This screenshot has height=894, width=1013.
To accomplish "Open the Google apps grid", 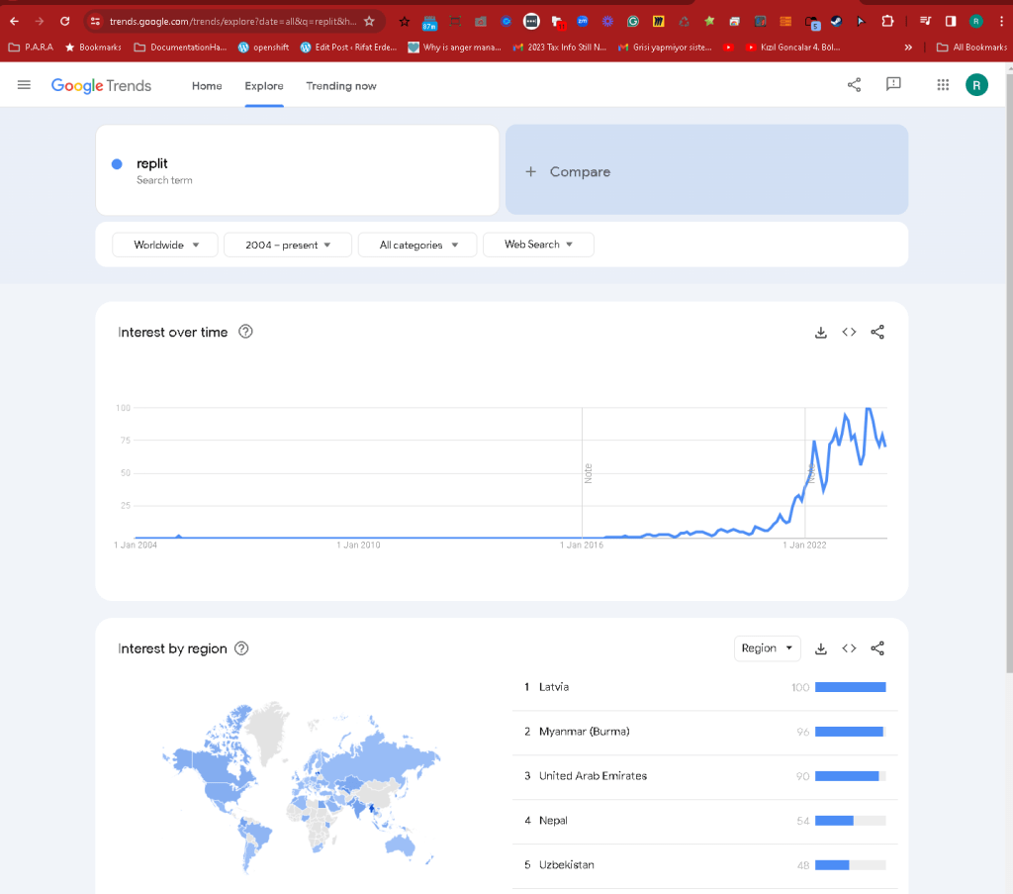I will point(943,85).
